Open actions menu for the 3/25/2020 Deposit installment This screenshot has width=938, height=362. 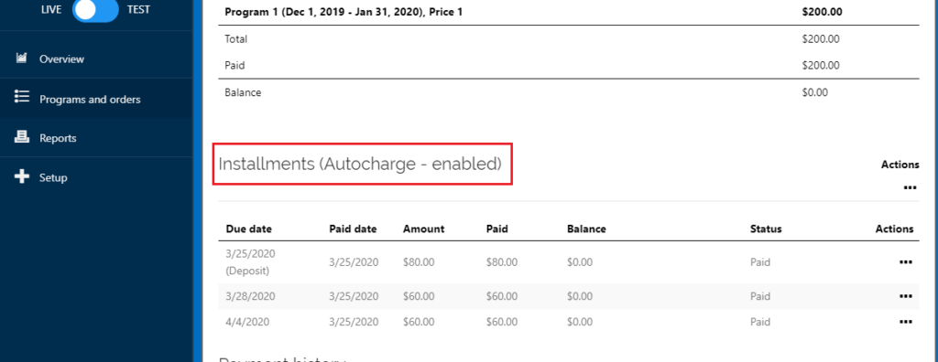pos(906,262)
